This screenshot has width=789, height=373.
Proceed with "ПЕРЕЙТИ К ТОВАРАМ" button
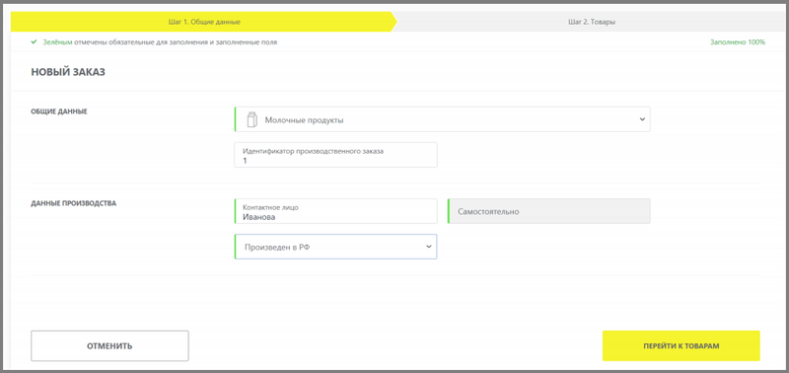point(681,345)
